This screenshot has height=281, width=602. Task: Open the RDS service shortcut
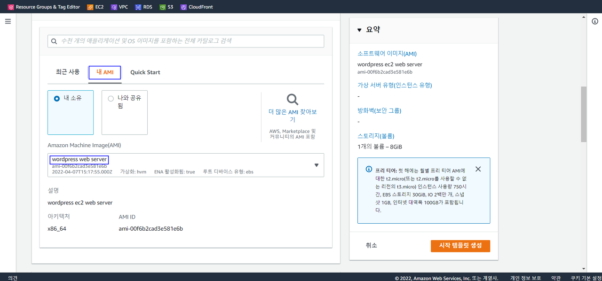pos(143,7)
